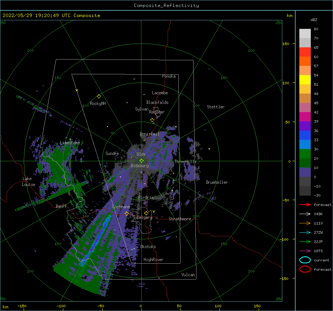Click the yellow diamond marker above Calgary
The width and height of the screenshot is (333, 311).
pyautogui.click(x=146, y=213)
